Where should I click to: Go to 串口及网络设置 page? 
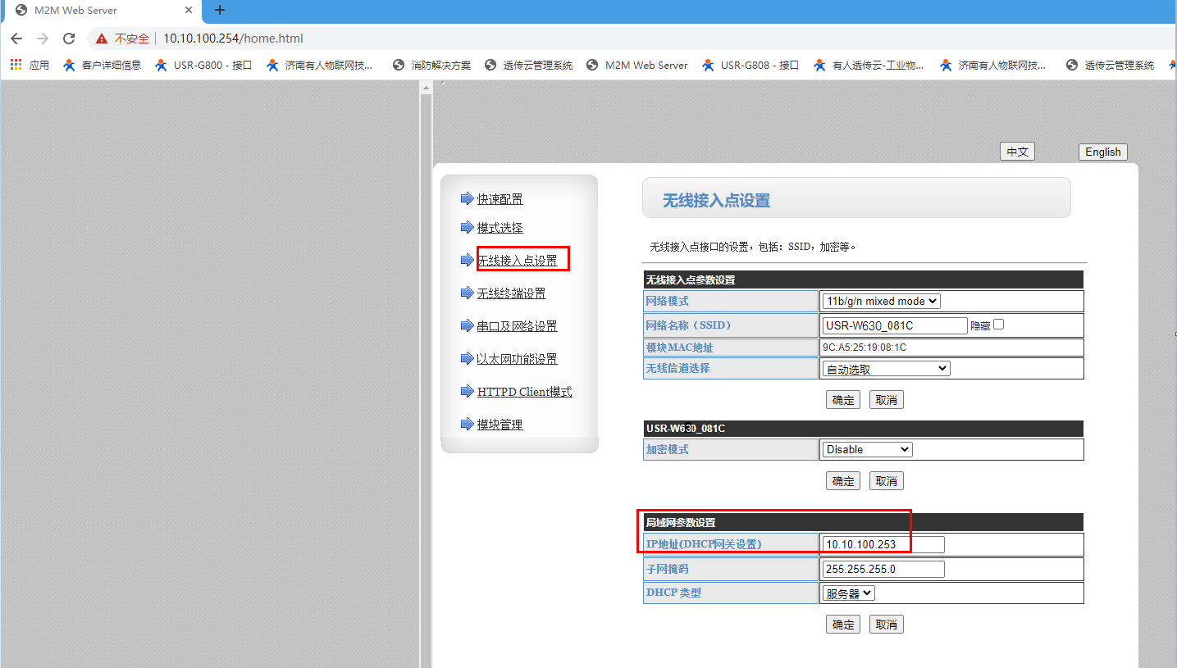[x=517, y=326]
